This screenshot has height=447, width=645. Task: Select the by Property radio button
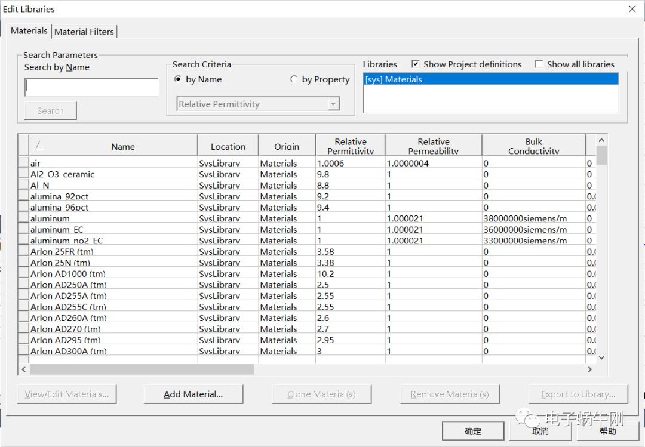tap(294, 79)
